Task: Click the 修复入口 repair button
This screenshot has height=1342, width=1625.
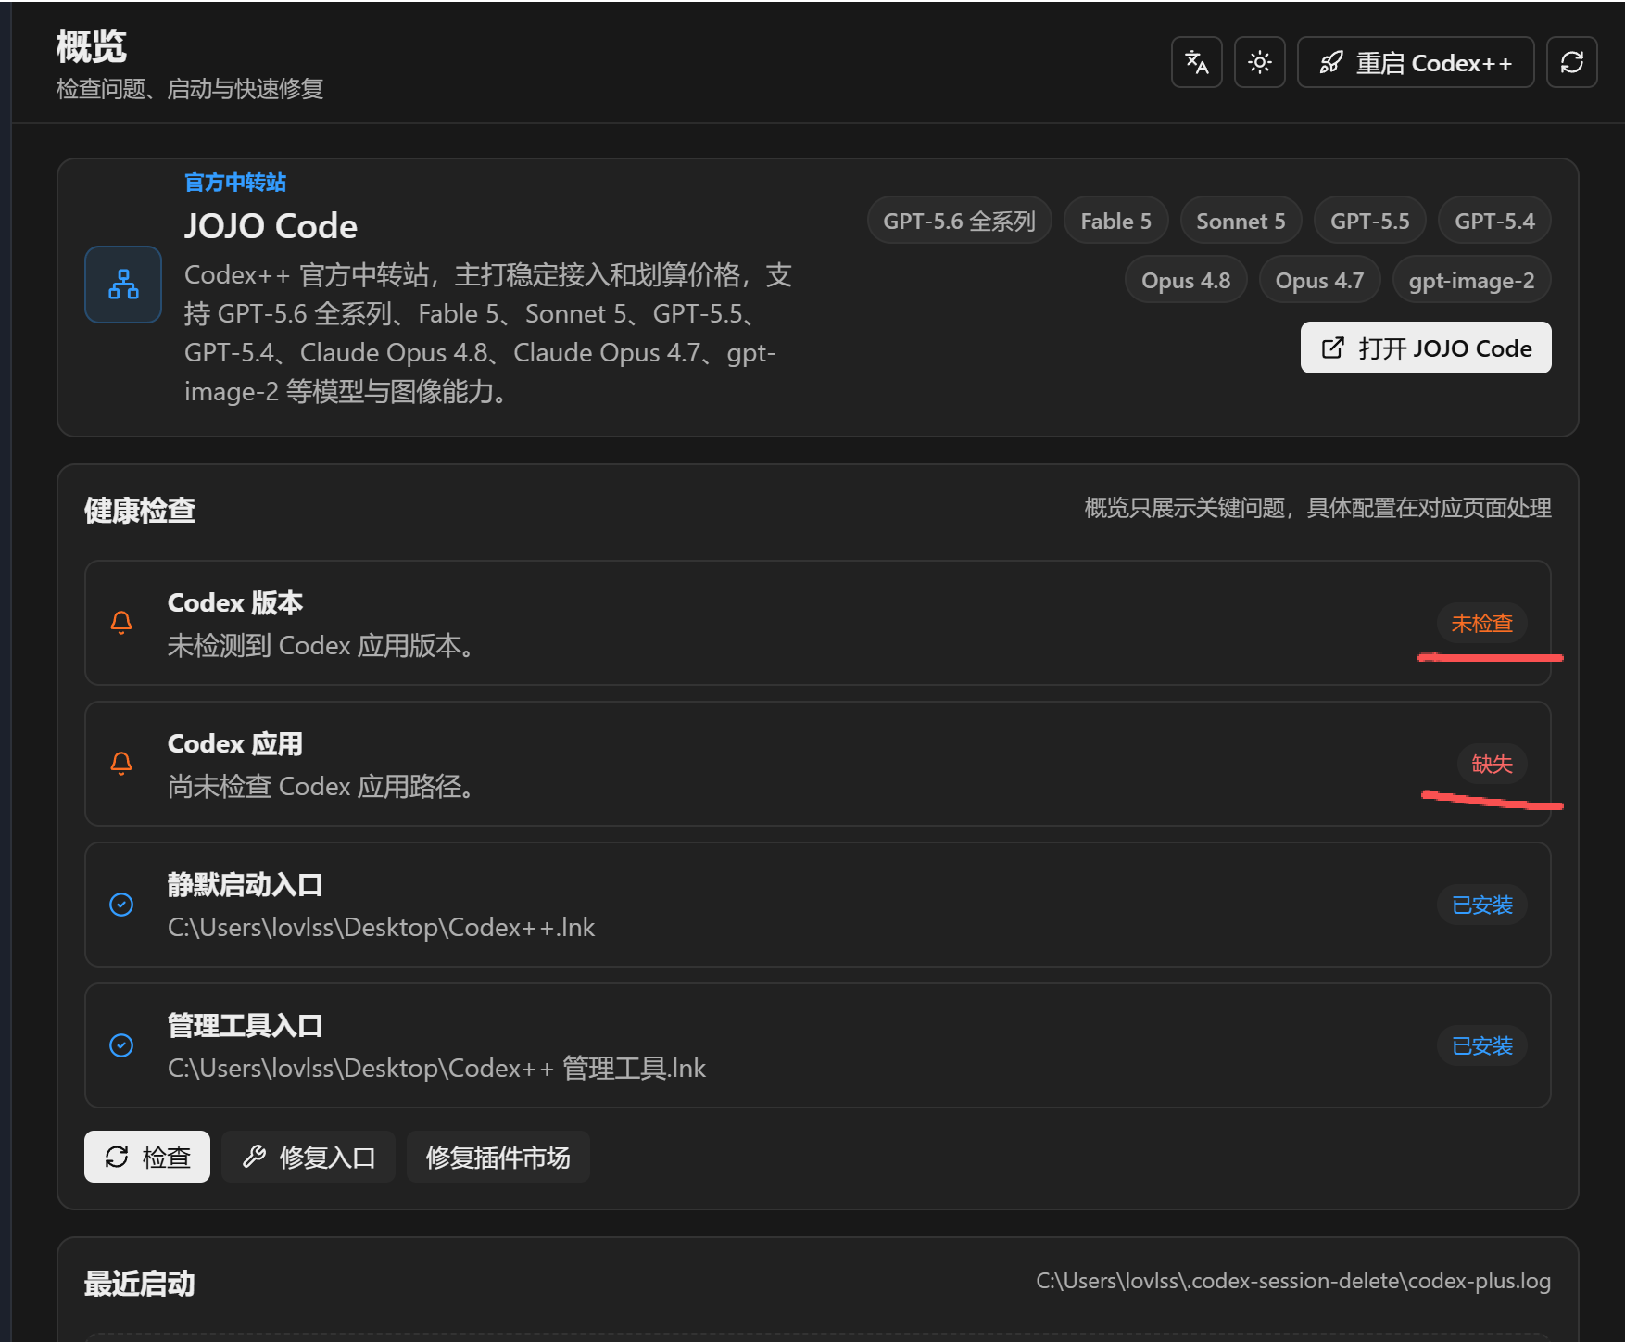Action: point(309,1157)
